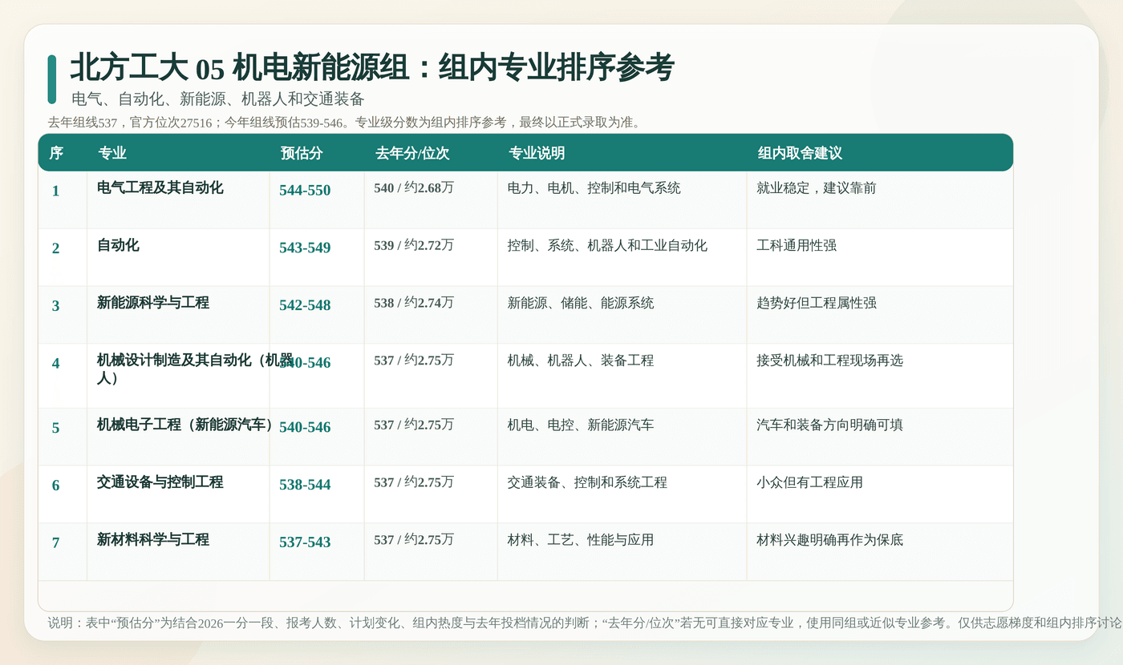The height and width of the screenshot is (665, 1123).
Task: Click description 交通装备、控制和系统工程
Action: tap(587, 482)
